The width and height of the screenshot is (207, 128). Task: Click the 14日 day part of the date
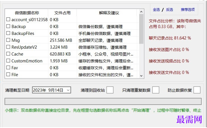(59, 90)
